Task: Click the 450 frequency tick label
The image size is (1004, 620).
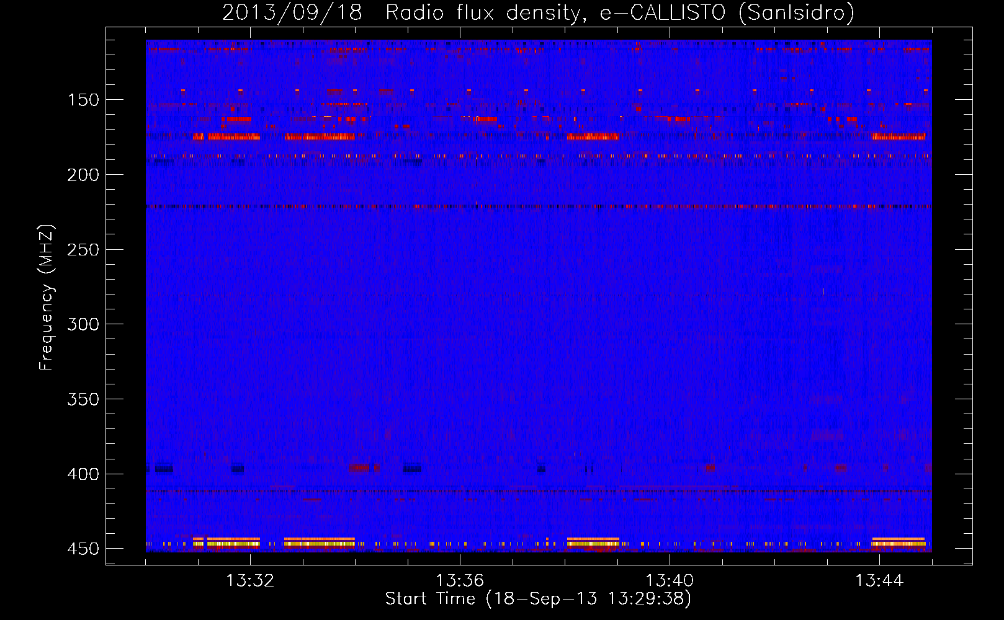Action: pos(83,549)
